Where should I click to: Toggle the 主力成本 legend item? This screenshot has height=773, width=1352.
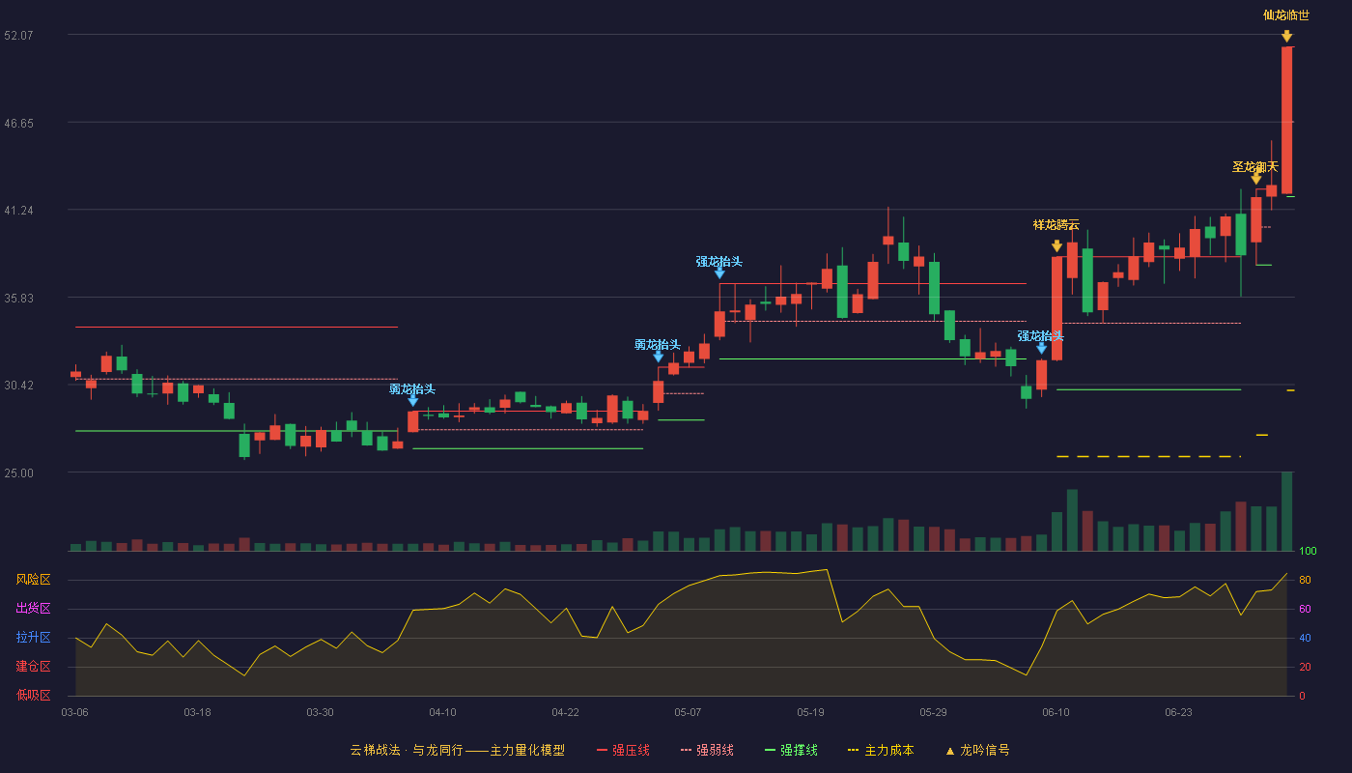[x=881, y=750]
